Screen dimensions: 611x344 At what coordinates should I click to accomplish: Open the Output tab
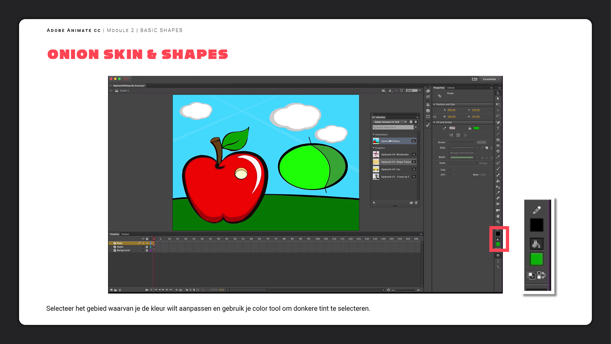[125, 234]
